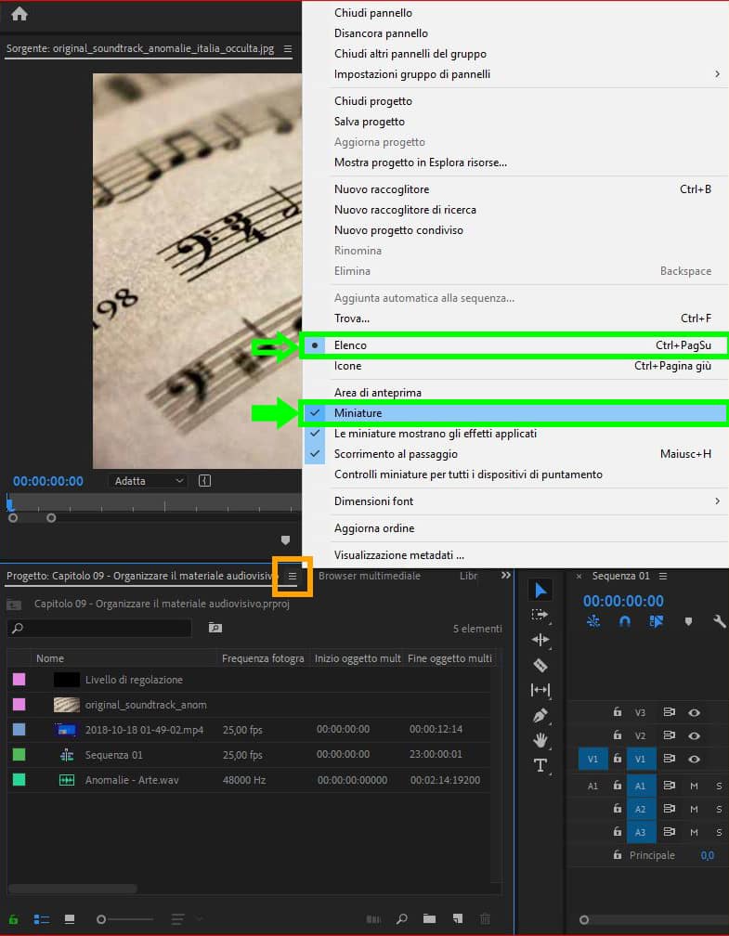Click the timeline snap magnet icon
The width and height of the screenshot is (729, 936).
click(x=624, y=621)
